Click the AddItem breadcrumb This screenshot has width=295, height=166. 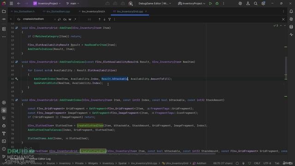[x=200, y=163]
